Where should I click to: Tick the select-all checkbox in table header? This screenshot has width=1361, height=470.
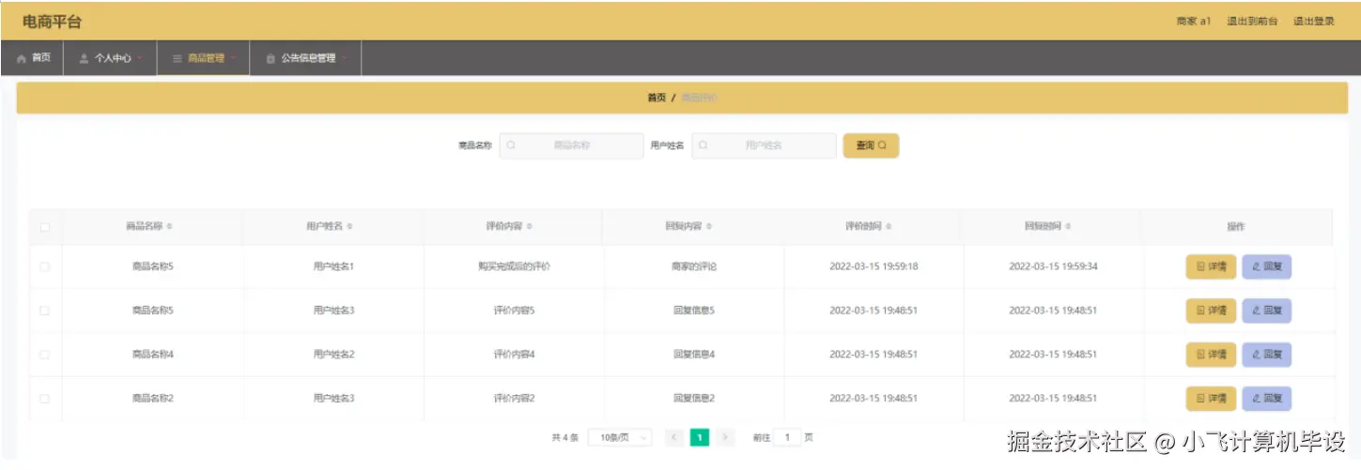[45, 227]
